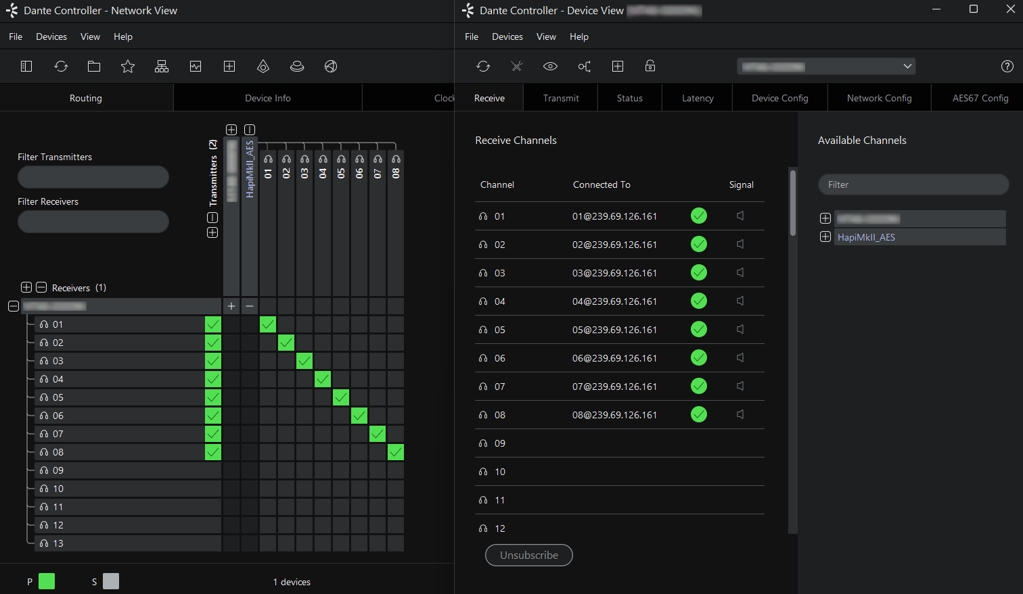Toggle the subscription at receiver 07, transmitter 07
The height and width of the screenshot is (594, 1023).
378,434
